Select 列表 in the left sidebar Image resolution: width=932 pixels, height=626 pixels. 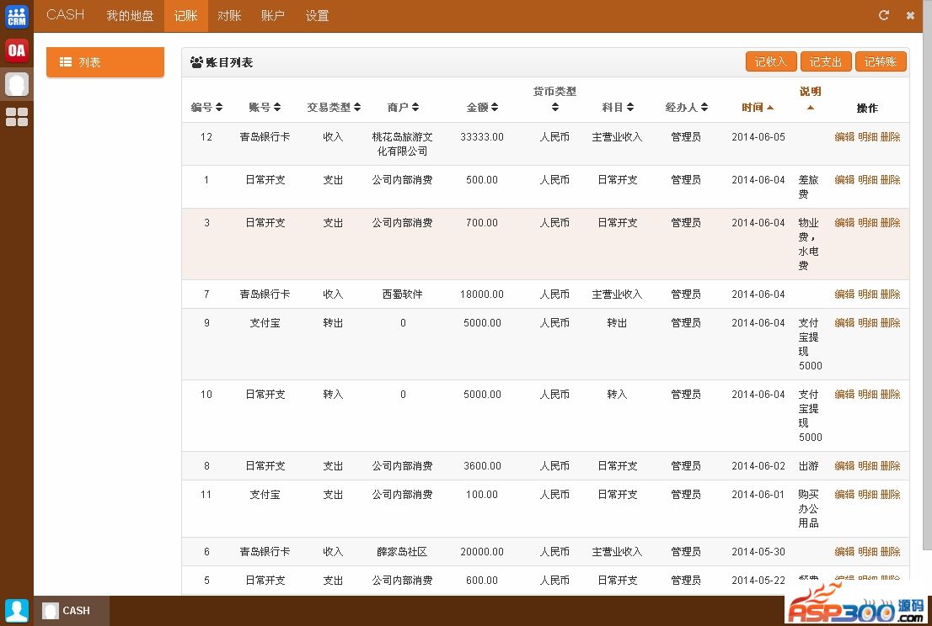(x=104, y=62)
